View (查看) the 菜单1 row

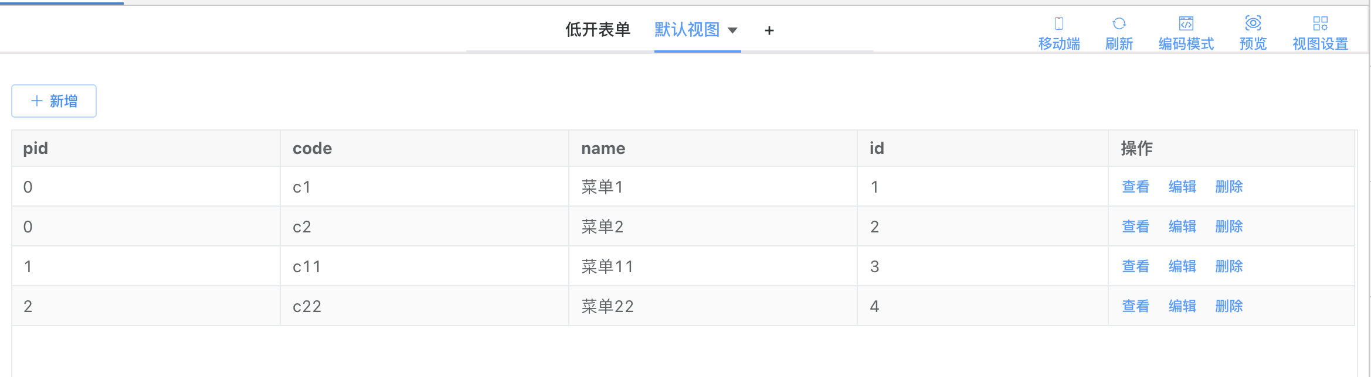click(1135, 187)
